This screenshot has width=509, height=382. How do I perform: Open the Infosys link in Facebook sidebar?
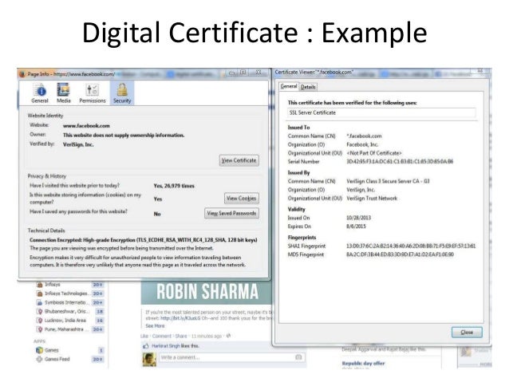(53, 285)
